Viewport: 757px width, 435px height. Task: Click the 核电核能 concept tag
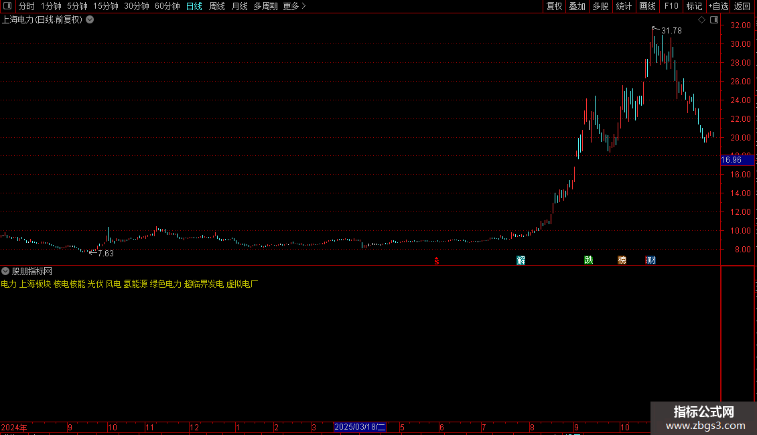click(x=70, y=284)
